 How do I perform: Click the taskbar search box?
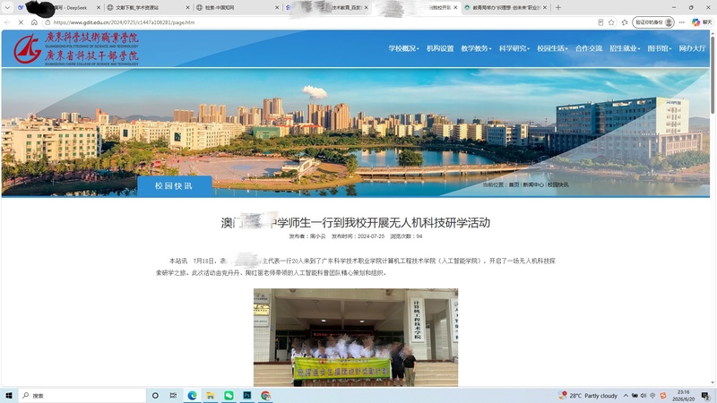coord(82,395)
